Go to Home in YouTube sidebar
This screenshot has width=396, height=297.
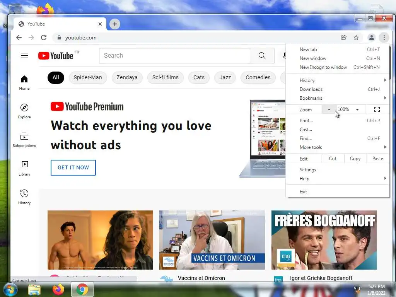24,83
